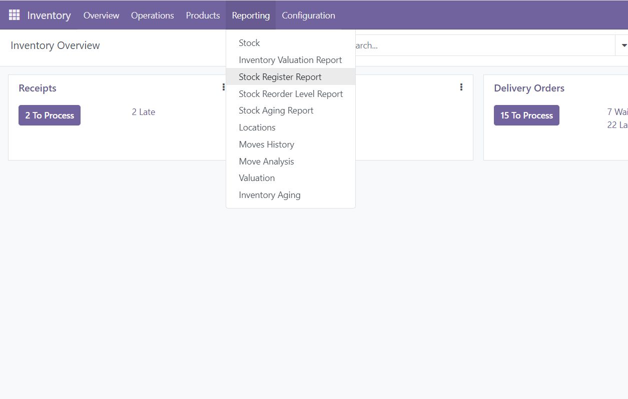Viewport: 628px width, 399px height.
Task: Open the Overview menu
Action: coord(101,15)
